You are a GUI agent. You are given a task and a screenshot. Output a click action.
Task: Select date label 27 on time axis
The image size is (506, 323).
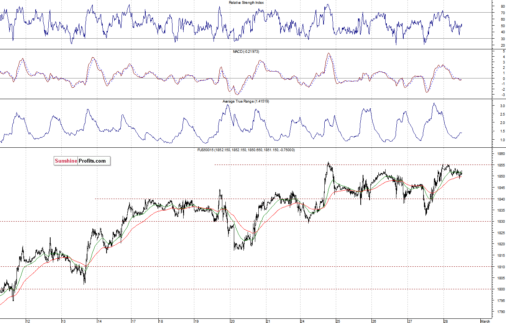tap(410, 321)
